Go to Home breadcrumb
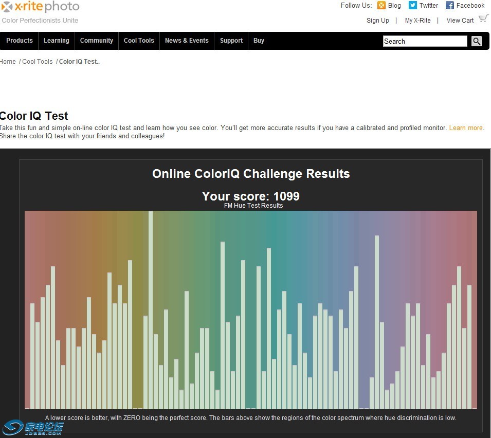 pos(8,62)
